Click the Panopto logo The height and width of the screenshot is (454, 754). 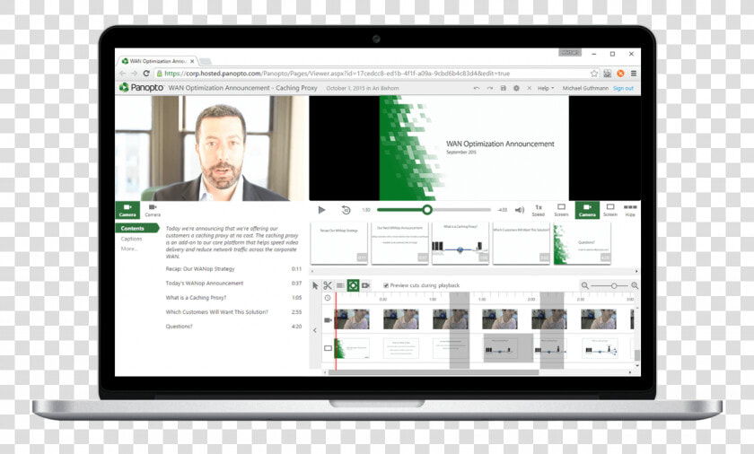[x=142, y=87]
